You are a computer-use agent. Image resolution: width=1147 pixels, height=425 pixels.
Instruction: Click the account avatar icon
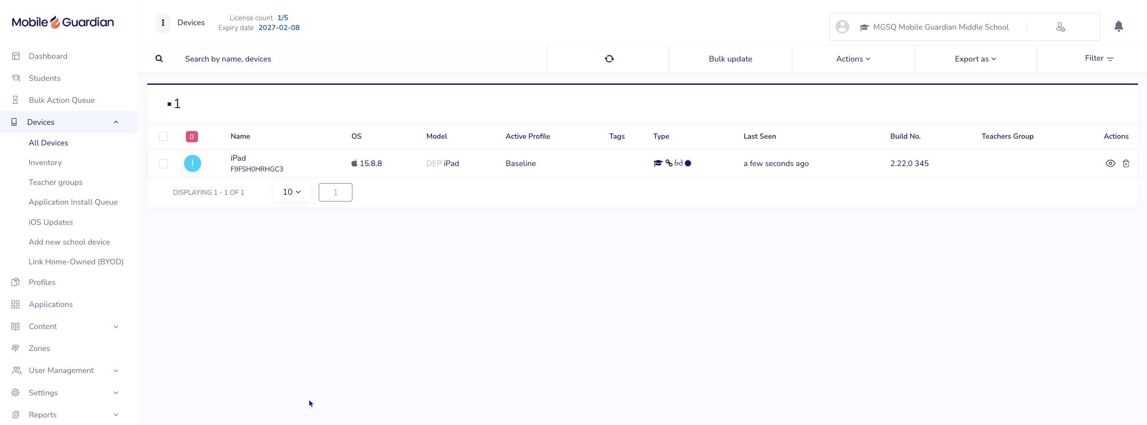coord(842,27)
